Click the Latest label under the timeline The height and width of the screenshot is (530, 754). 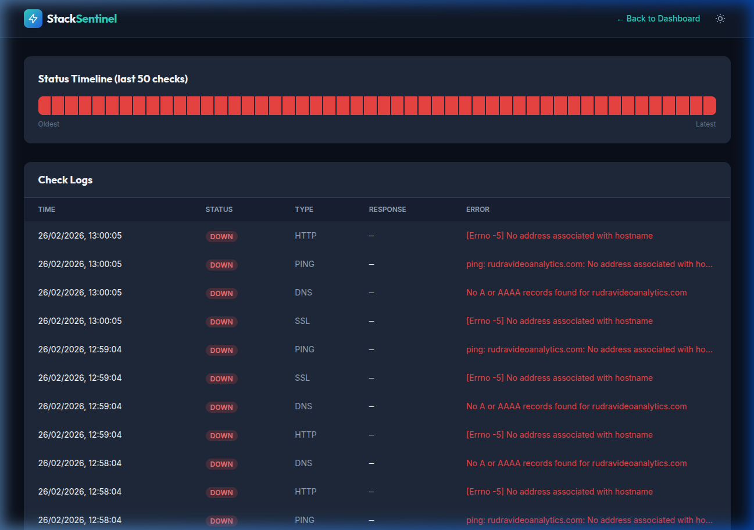pyautogui.click(x=706, y=124)
